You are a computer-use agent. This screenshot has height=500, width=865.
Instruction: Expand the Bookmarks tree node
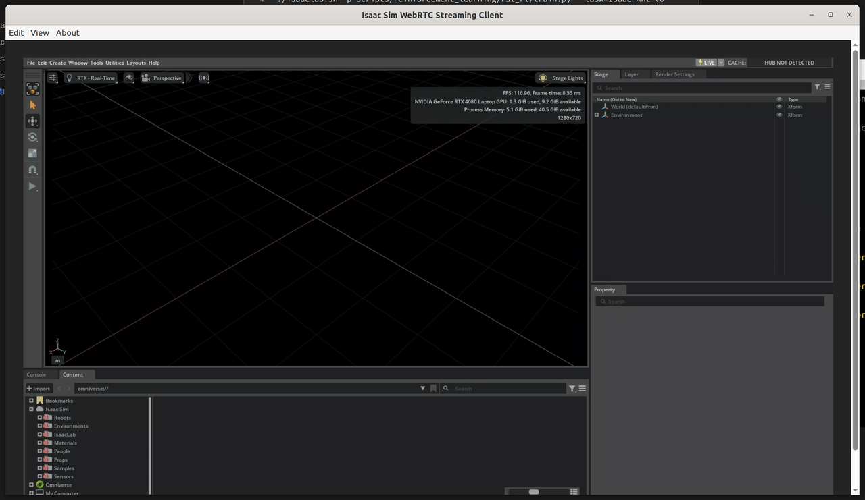(31, 401)
